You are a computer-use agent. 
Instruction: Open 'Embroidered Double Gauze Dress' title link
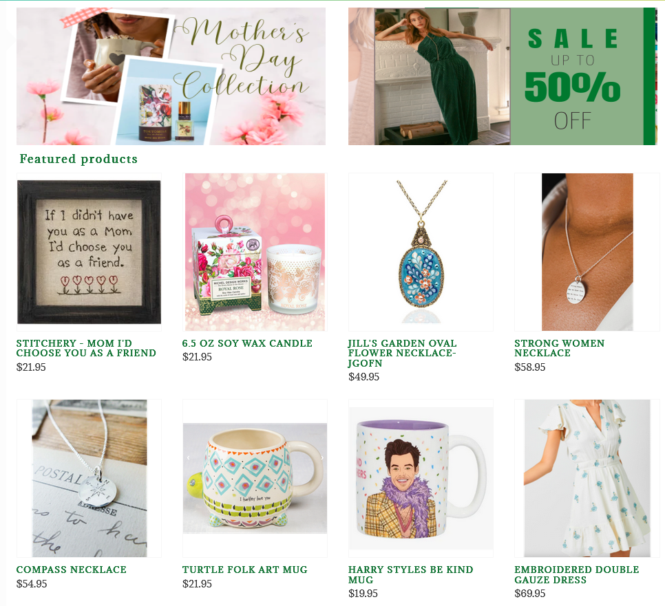577,574
